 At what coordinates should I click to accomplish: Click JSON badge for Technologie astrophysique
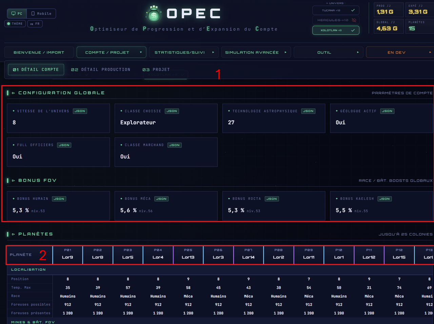308,111
